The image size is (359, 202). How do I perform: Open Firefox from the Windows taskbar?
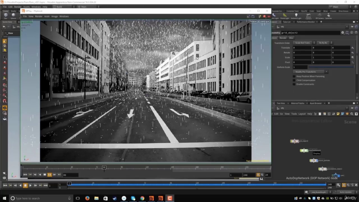(x=87, y=198)
